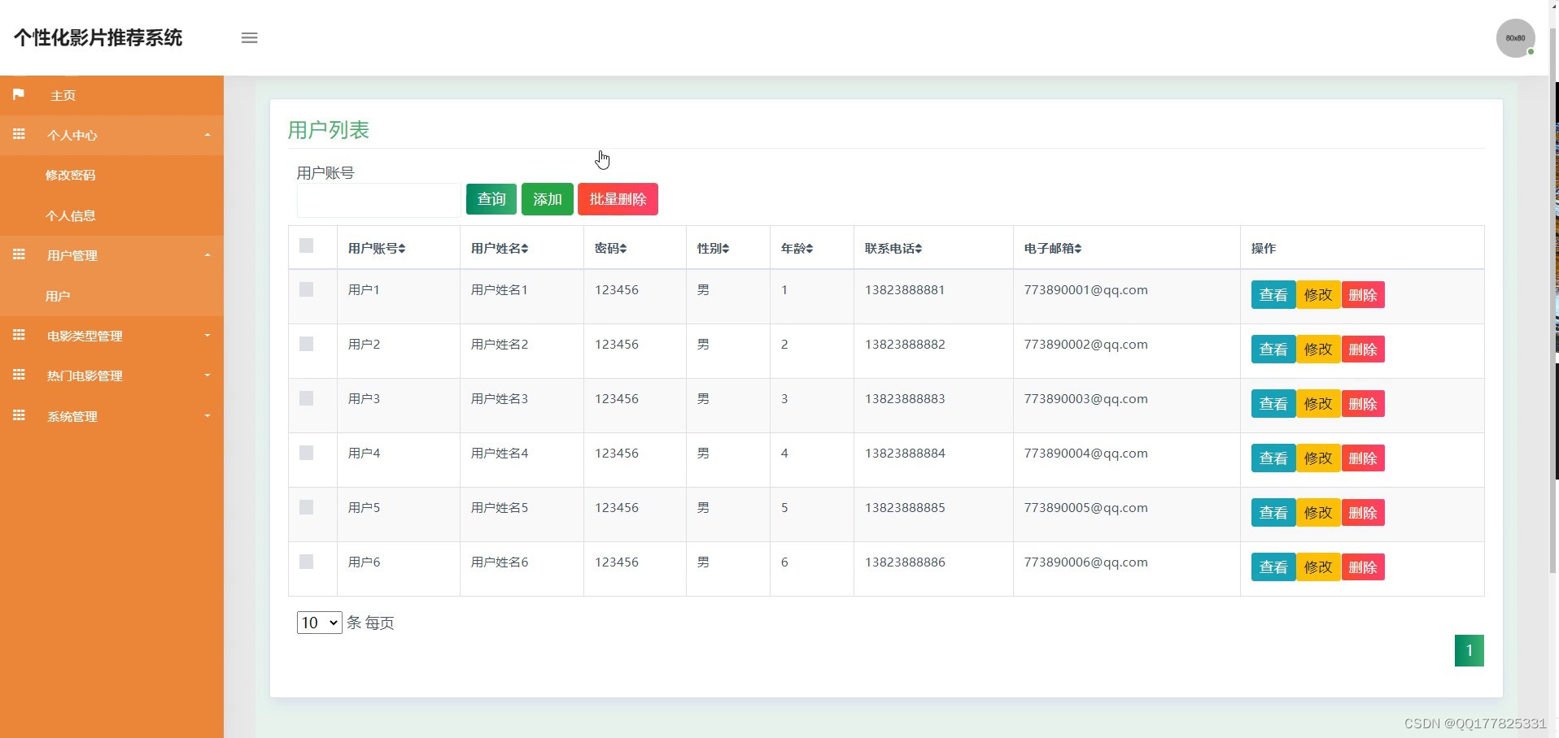Collapse the 用户管理 menu arrow

207,255
